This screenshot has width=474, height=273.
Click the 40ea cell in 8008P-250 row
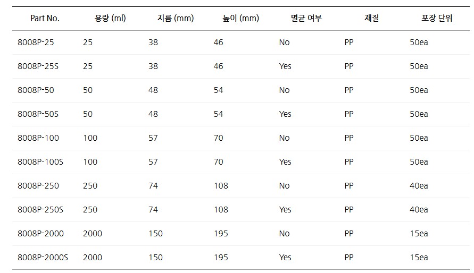point(419,186)
